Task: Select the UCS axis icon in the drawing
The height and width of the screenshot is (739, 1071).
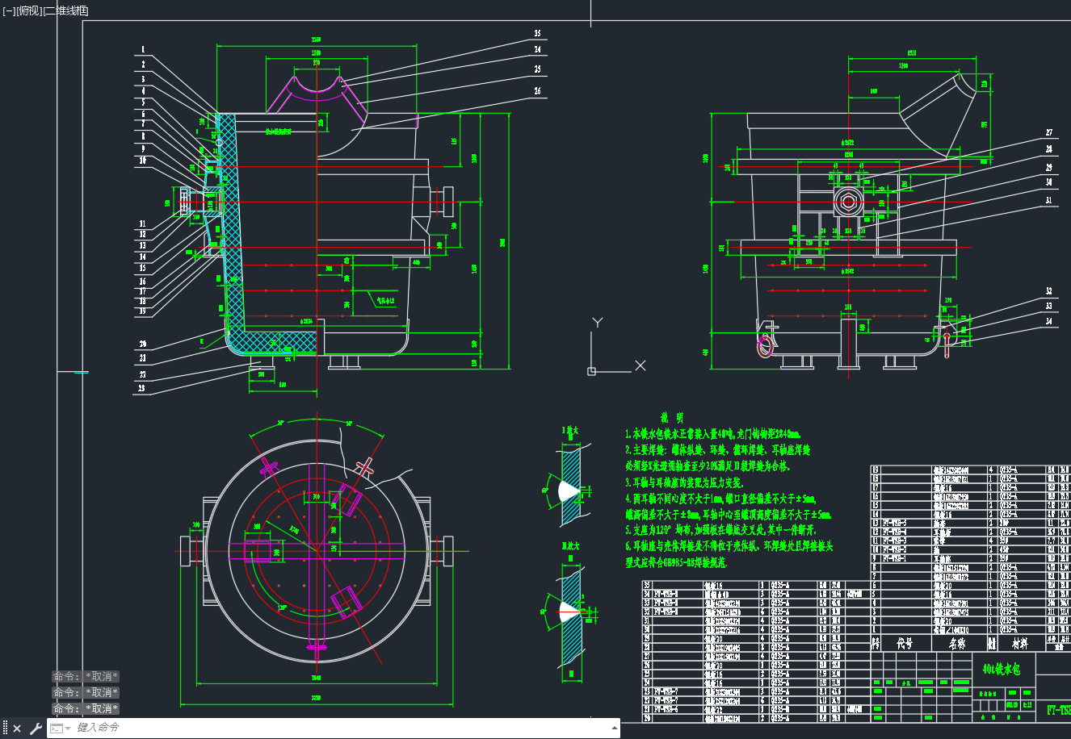Action: (592, 371)
